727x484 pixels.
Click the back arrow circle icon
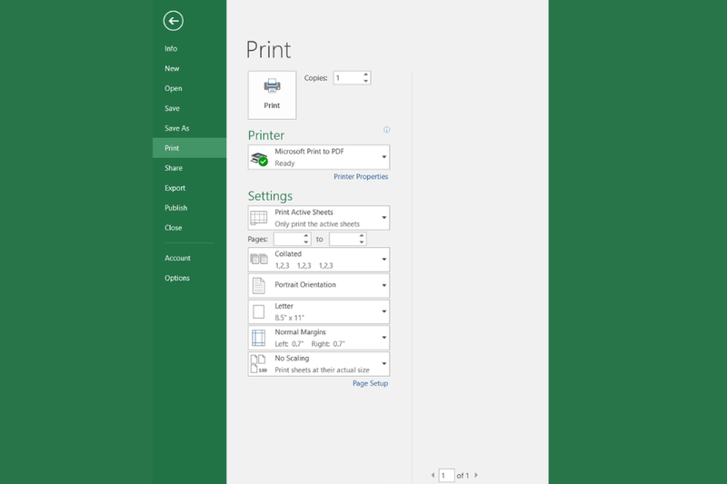click(x=173, y=20)
